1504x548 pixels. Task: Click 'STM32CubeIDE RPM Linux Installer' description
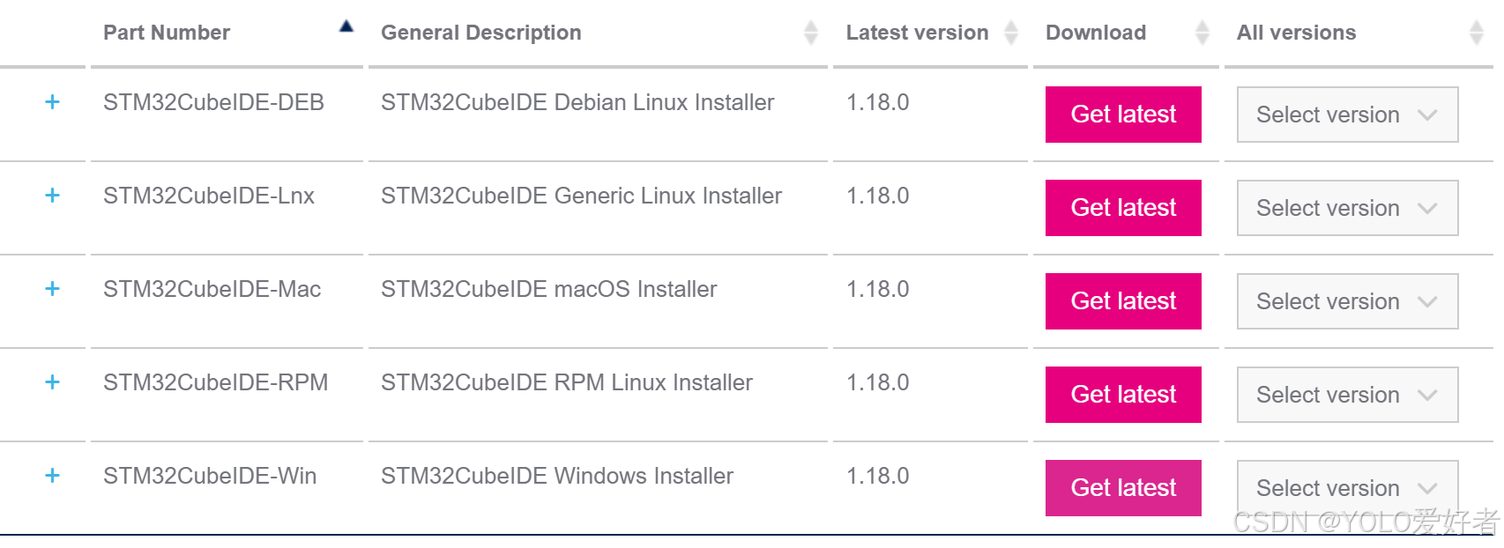click(567, 382)
